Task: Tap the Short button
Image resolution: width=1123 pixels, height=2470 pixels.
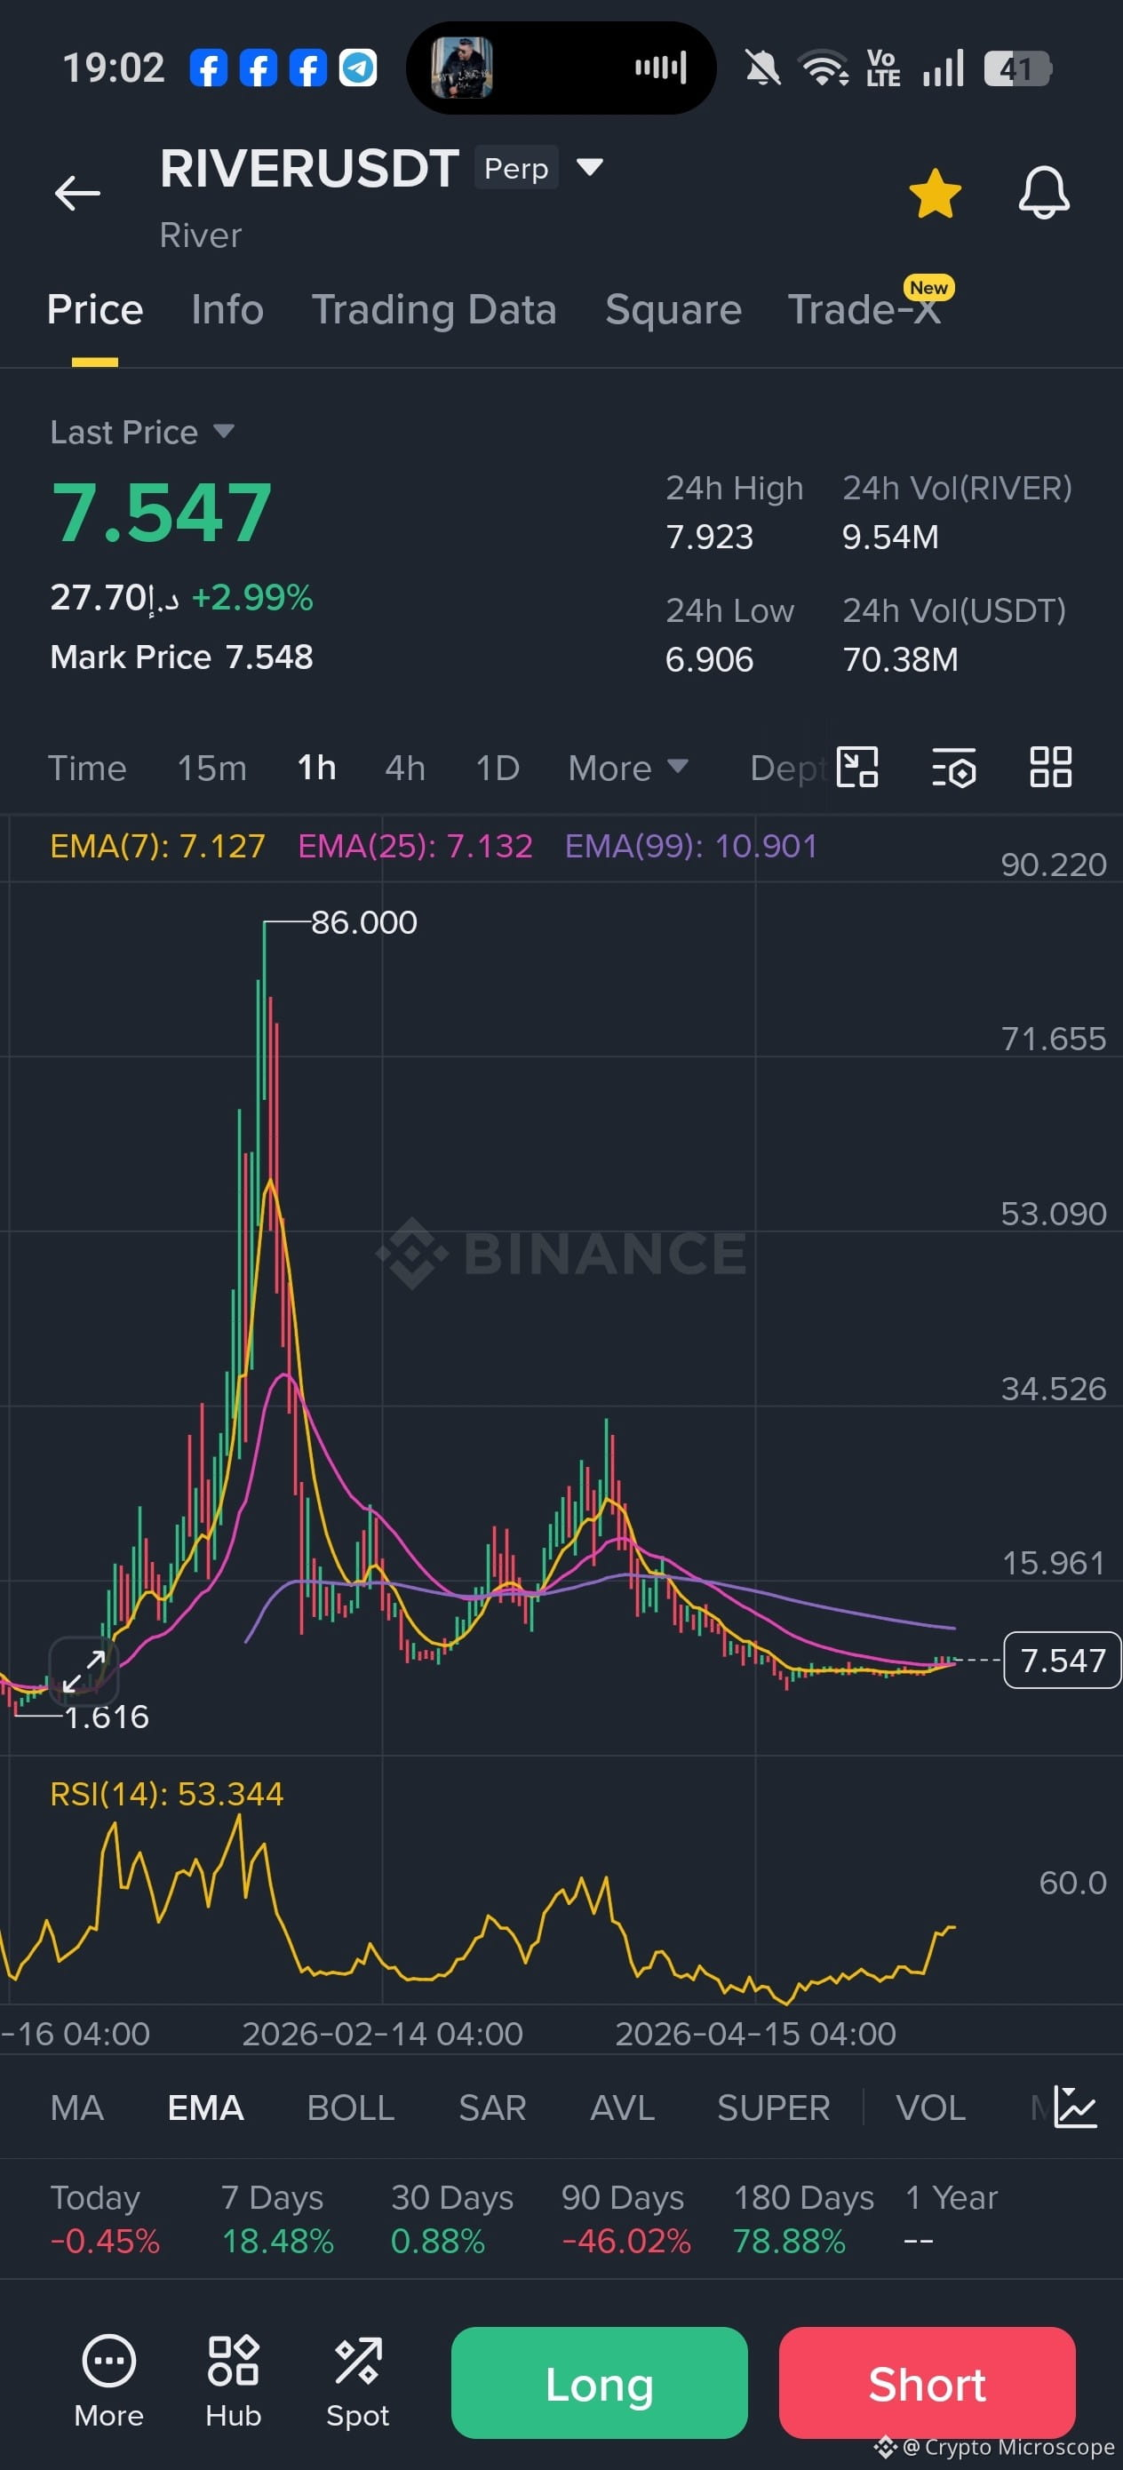Action: pos(927,2383)
